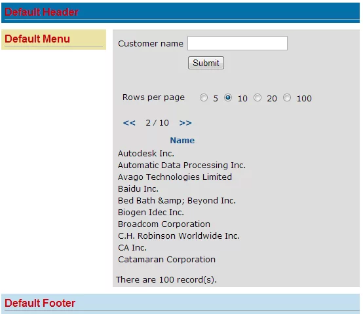The image size is (363, 314).
Task: Click the Avago Technologies Limited row
Action: click(x=175, y=177)
